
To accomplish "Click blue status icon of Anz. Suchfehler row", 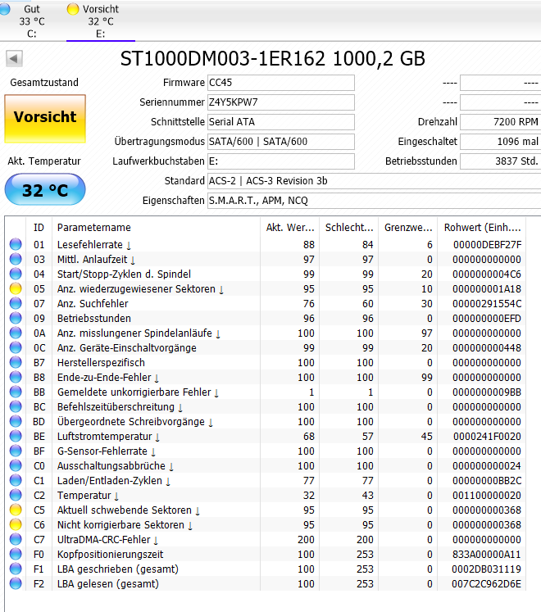I will coord(16,303).
